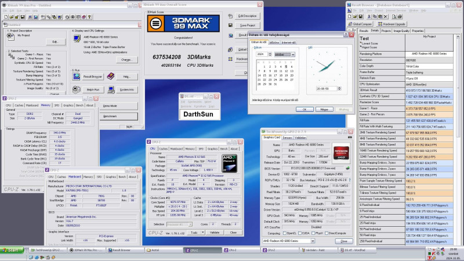This screenshot has height=261, width=464.
Task: Click the Result Browser monitor icon in Run section
Action: 76,77
